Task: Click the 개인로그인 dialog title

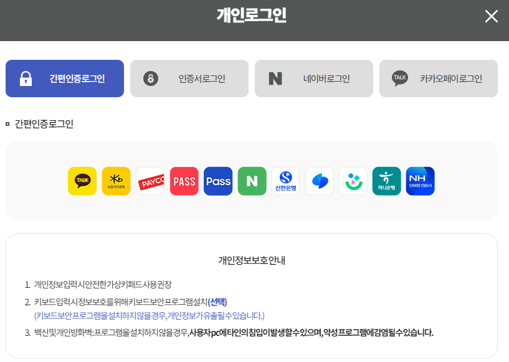Action: point(252,15)
